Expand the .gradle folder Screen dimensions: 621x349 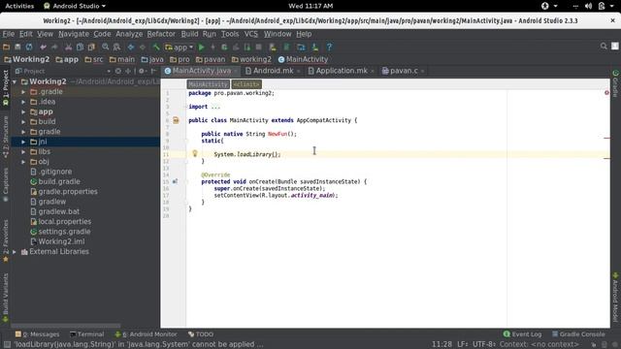pyautogui.click(x=23, y=92)
